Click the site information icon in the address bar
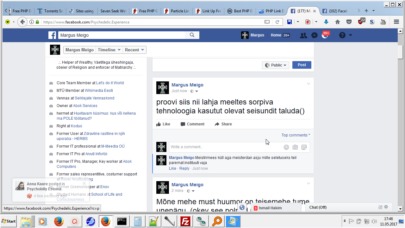 click(32, 22)
